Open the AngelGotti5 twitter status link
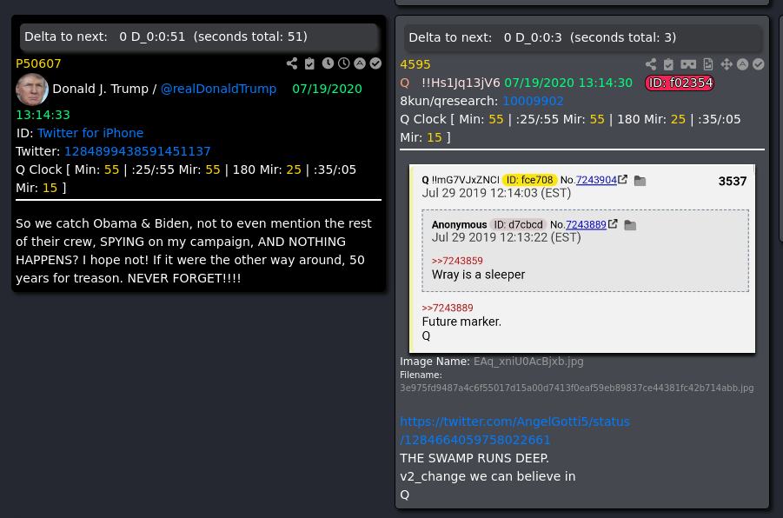This screenshot has width=783, height=518. click(x=514, y=430)
